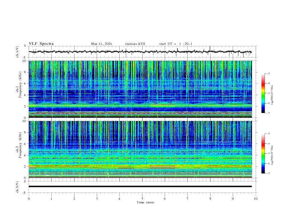This screenshot has height=223, width=288.
Task: Click the time axis tick label "9"
Action: click(x=233, y=199)
